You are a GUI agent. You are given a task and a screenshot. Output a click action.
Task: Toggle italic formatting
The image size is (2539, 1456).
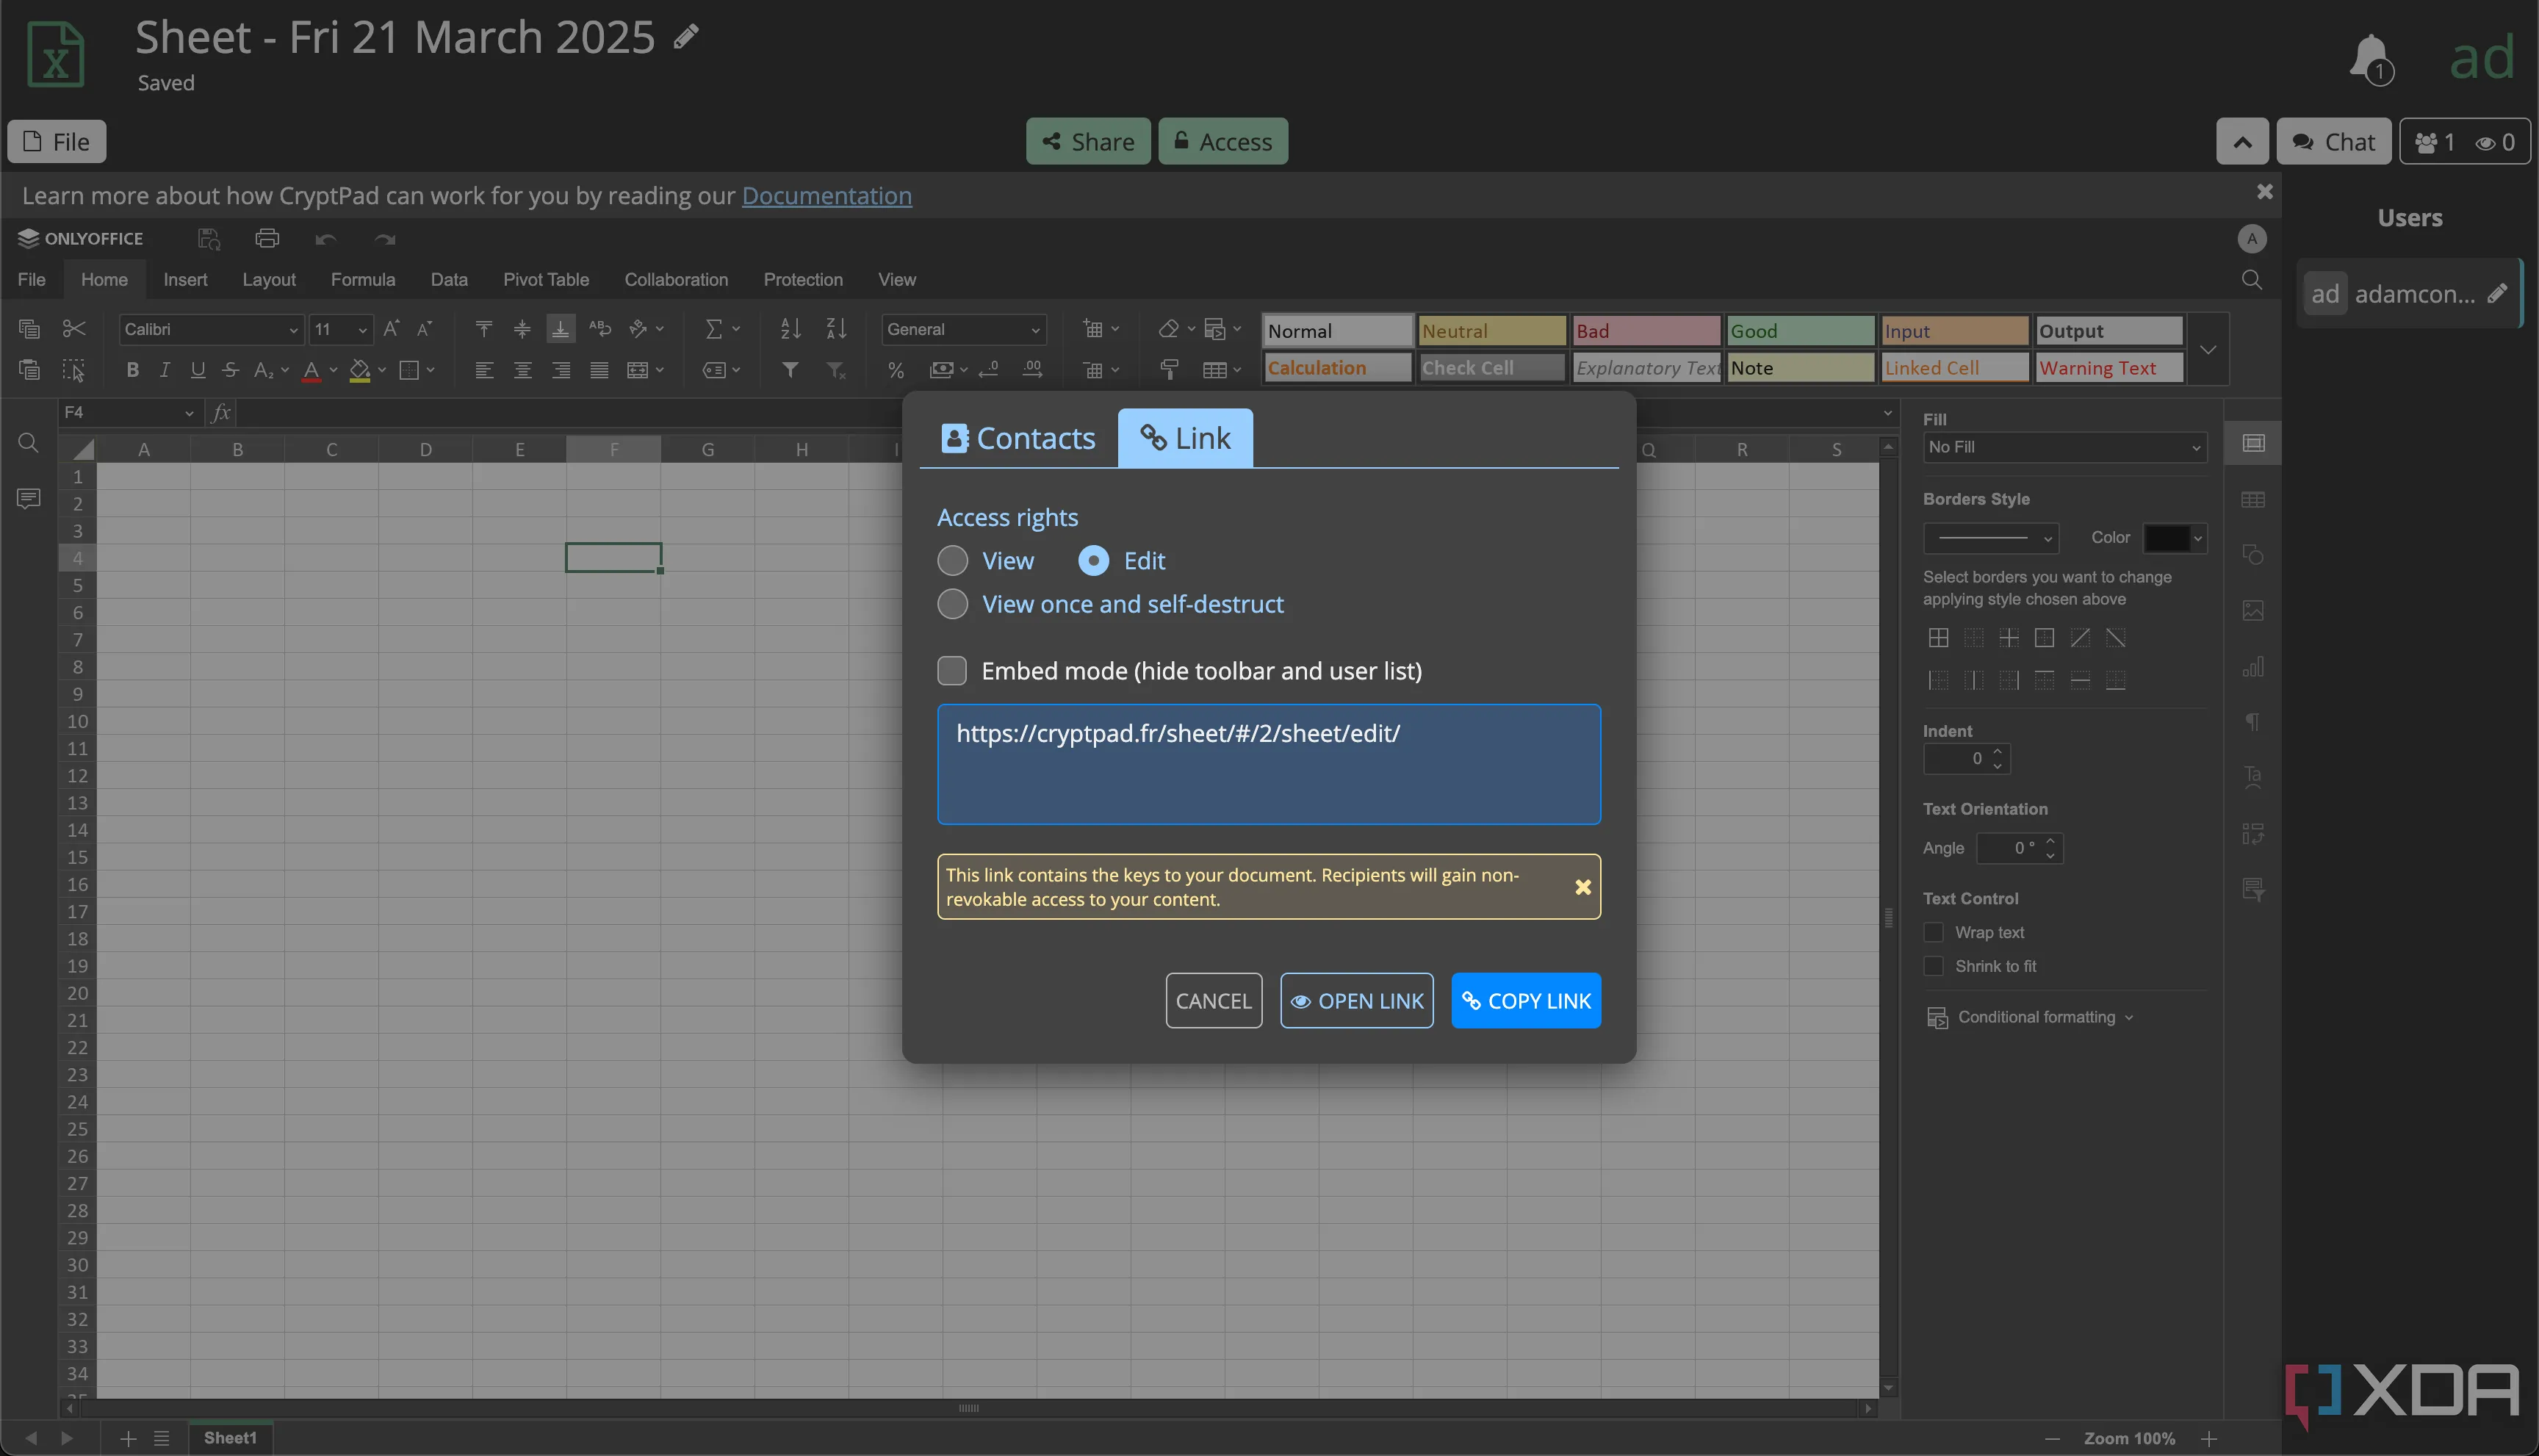[165, 370]
